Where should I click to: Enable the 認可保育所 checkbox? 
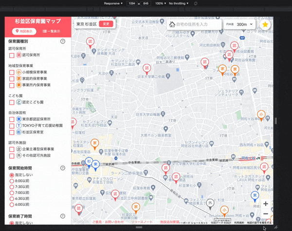click(x=12, y=56)
